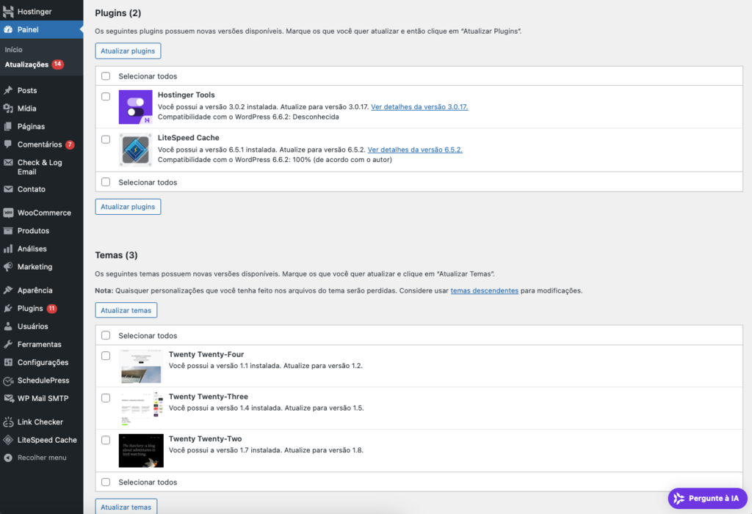Collapse the sidebar with Recolher menu

click(x=39, y=457)
